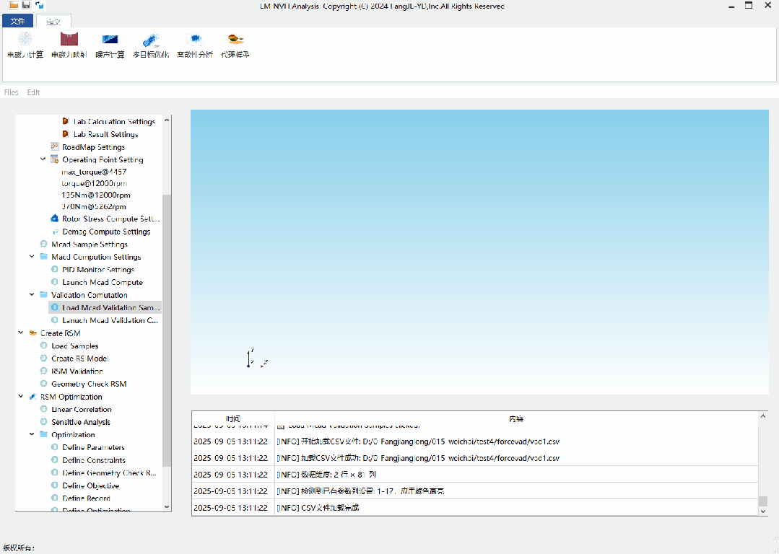Select the Define Parameters tree item
Screen dimensions: 779x554
point(93,447)
